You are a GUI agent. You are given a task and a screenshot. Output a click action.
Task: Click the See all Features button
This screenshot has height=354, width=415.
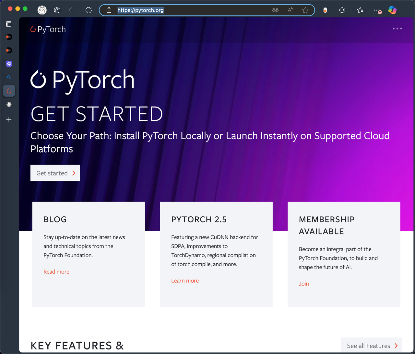coord(372,346)
